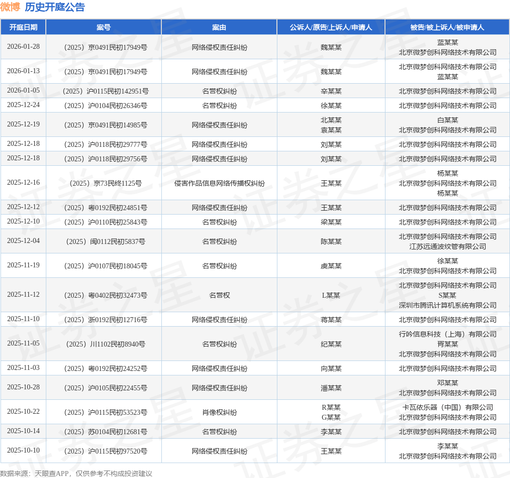This screenshot has height=478, width=510.
Task: Select case number (2025)粤0192民初24252号
Action: (x=106, y=368)
